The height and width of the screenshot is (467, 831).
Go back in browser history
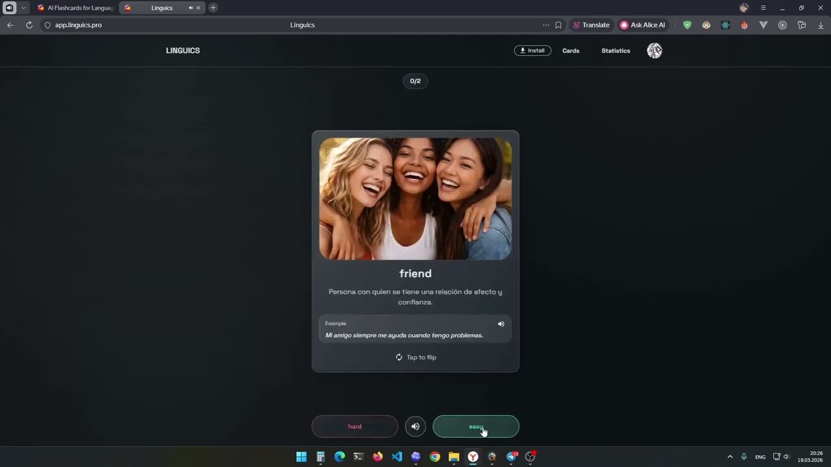click(x=10, y=25)
